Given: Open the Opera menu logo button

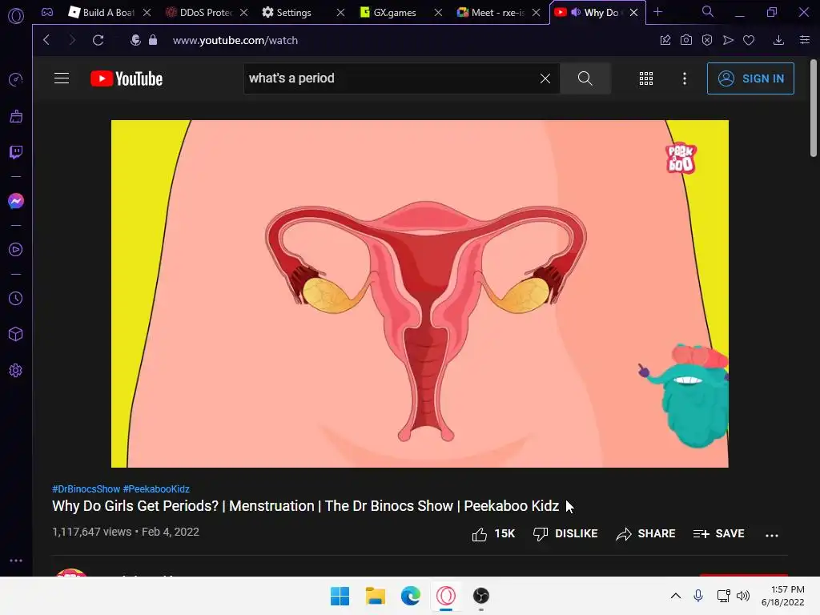Looking at the screenshot, I should click(16, 16).
